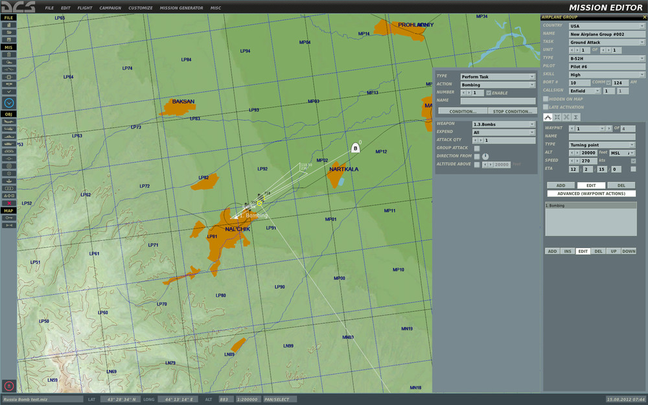Viewport: 648px width, 405px height.
Task: Click the blue circular chevron icon in sidebar
Action: click(x=8, y=102)
